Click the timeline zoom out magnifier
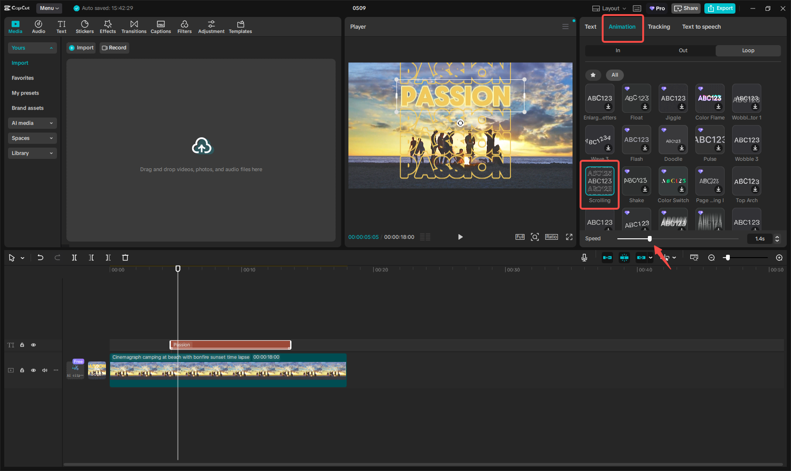 711,258
